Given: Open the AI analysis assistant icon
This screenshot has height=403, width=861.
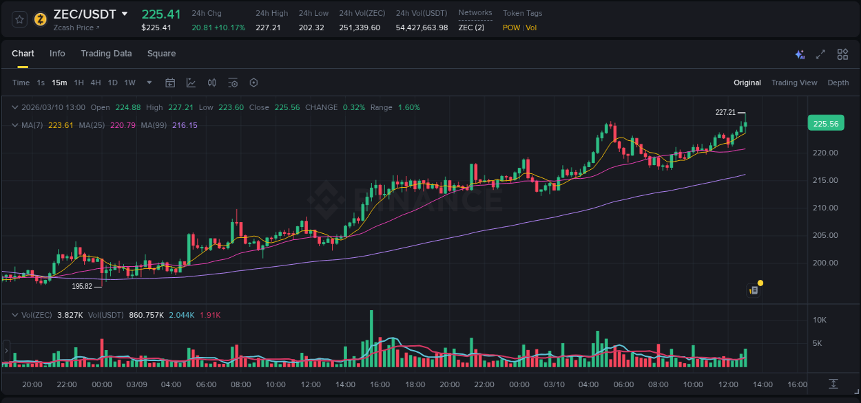Looking at the screenshot, I should [799, 54].
